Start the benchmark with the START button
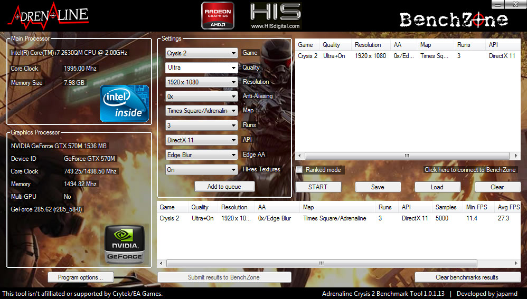The height and width of the screenshot is (299, 527). tap(318, 187)
